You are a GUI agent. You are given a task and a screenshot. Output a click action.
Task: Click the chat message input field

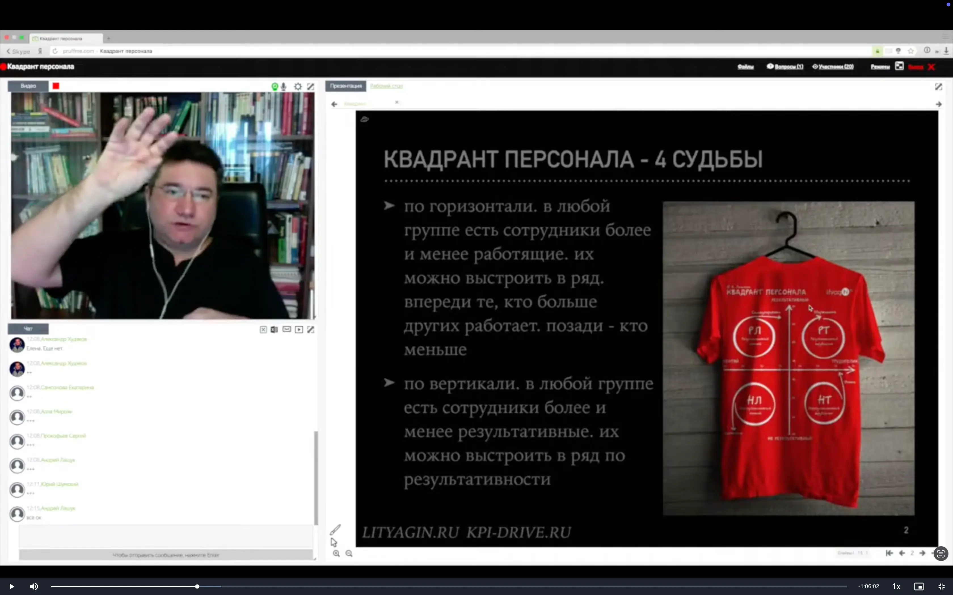pos(166,537)
